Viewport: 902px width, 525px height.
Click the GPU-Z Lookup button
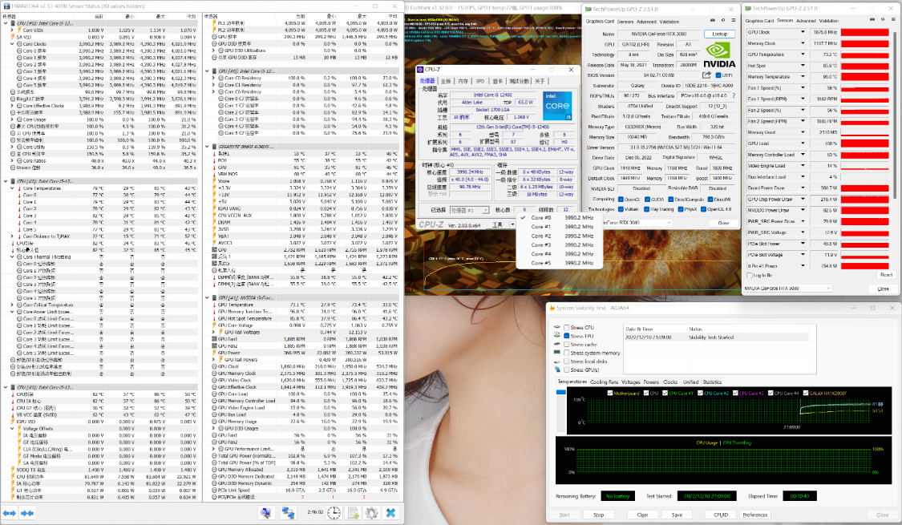719,34
